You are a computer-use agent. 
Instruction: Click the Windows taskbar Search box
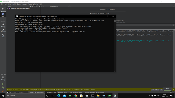click(x=25, y=96)
